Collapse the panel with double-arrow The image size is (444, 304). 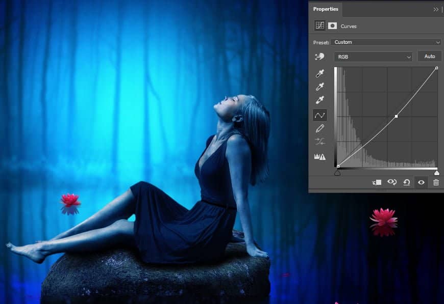point(436,9)
